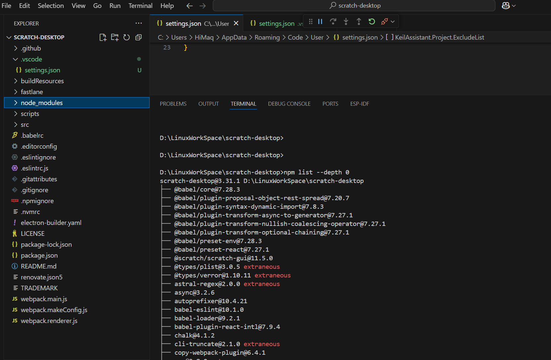Collapse all folders in Explorer
Image resolution: width=551 pixels, height=360 pixels.
tap(138, 37)
